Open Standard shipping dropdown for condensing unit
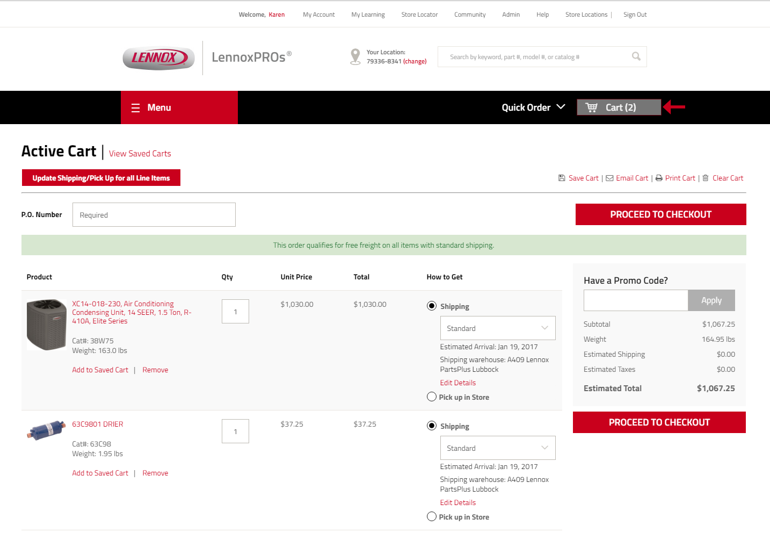 [498, 328]
